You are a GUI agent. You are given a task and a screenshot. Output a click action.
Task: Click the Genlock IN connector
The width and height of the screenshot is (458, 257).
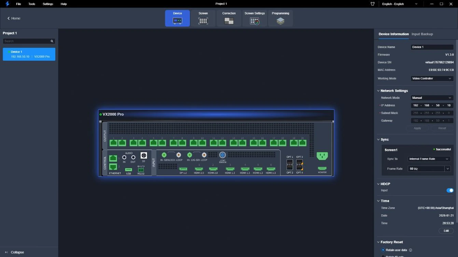(164, 155)
